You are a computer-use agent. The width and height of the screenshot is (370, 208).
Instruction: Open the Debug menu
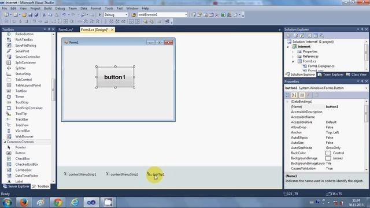click(x=60, y=8)
